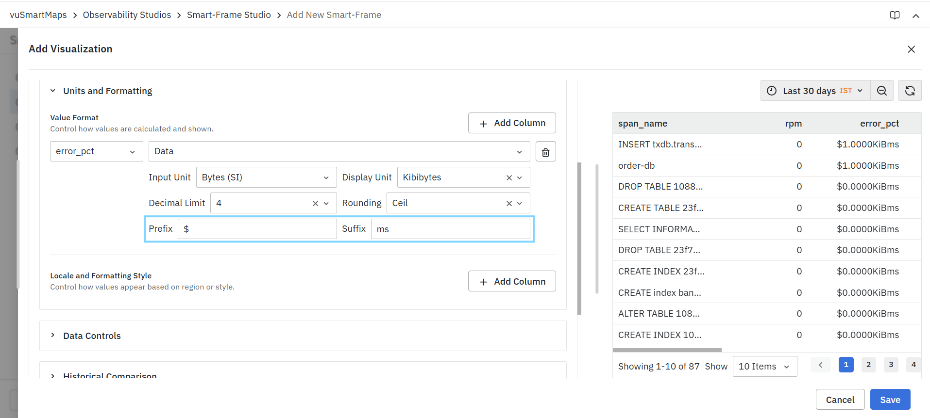Select the 'order-db' row

click(767, 166)
